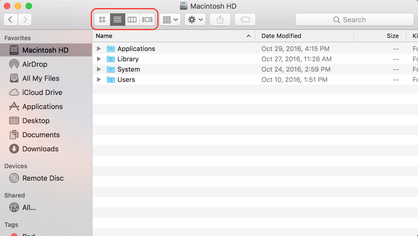418x236 pixels.
Task: Click the Devices section header
Action: (x=16, y=166)
